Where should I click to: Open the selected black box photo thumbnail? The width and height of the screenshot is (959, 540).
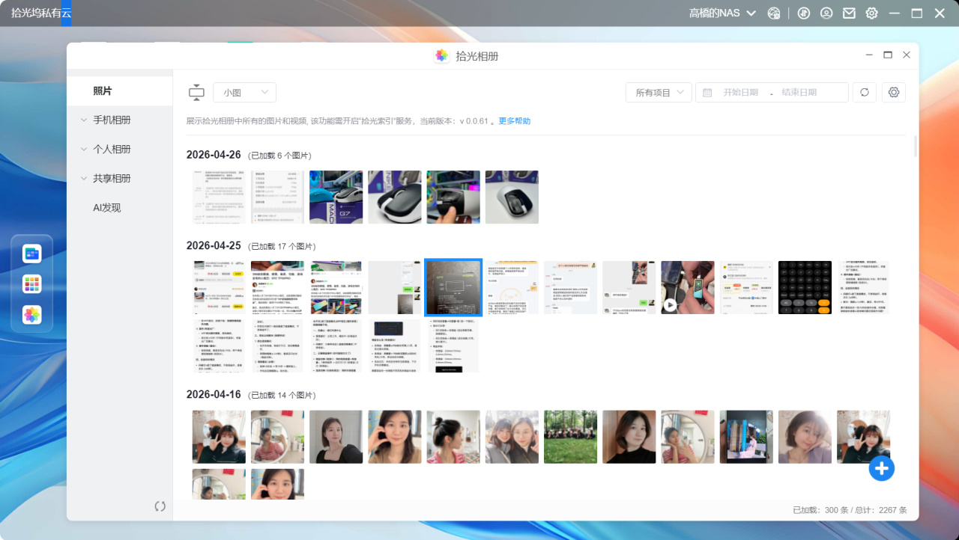453,287
